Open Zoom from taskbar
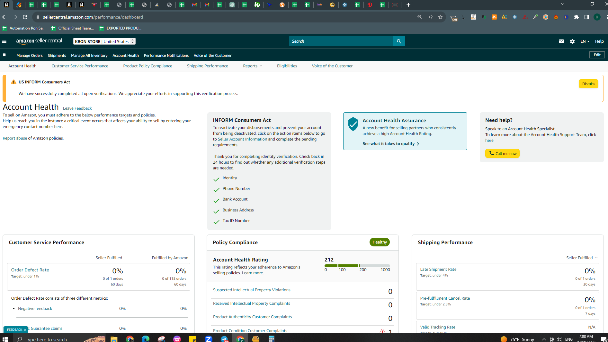Image resolution: width=608 pixels, height=342 pixels. (x=209, y=339)
